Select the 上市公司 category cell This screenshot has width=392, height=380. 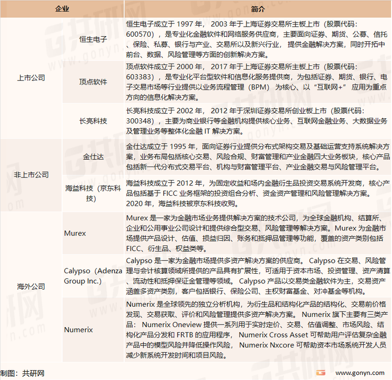[x=31, y=78]
